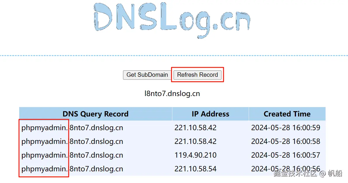
Task: Click the Created Time column header
Action: pyautogui.click(x=287, y=114)
